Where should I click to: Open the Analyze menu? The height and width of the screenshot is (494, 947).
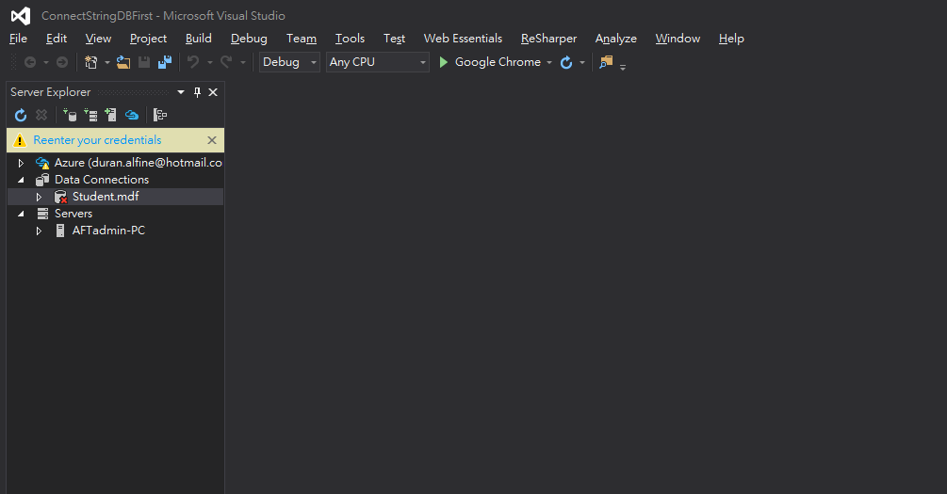point(615,39)
